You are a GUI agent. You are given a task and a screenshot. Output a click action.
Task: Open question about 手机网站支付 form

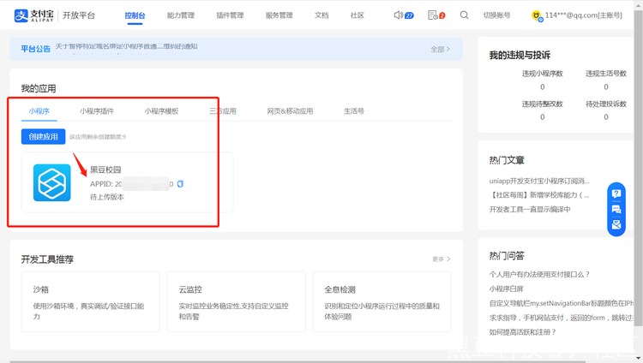click(561, 318)
